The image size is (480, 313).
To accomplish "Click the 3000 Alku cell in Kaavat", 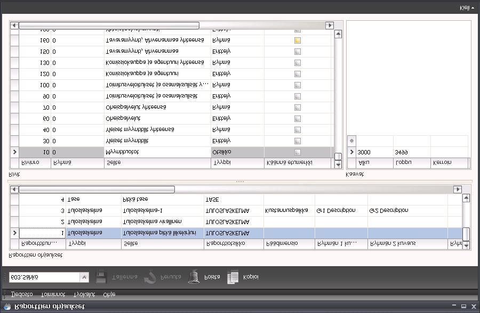I will 375,152.
